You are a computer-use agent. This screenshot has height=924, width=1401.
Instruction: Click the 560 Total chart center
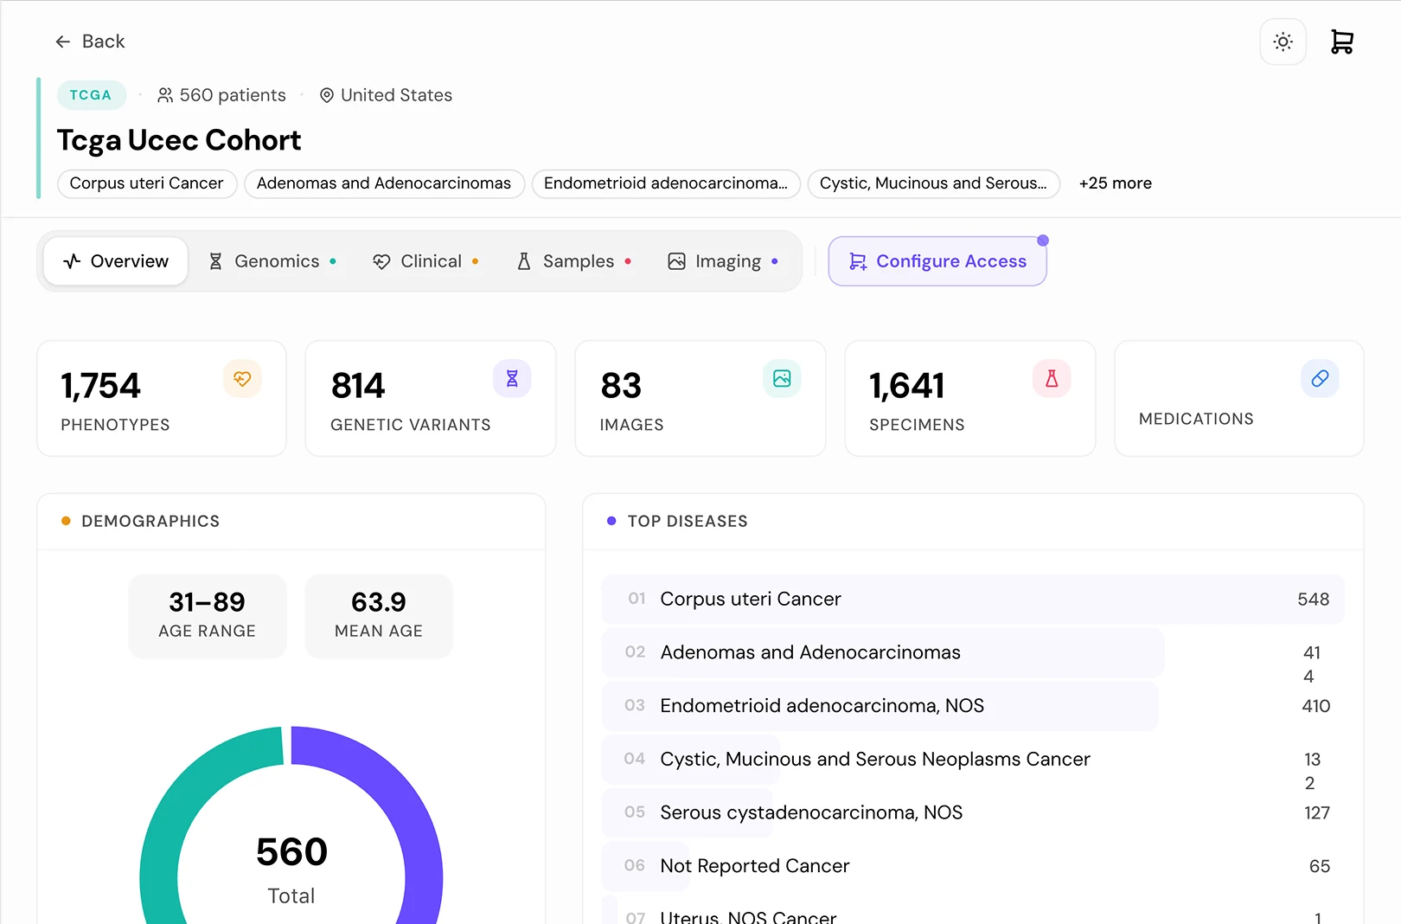tap(291, 869)
